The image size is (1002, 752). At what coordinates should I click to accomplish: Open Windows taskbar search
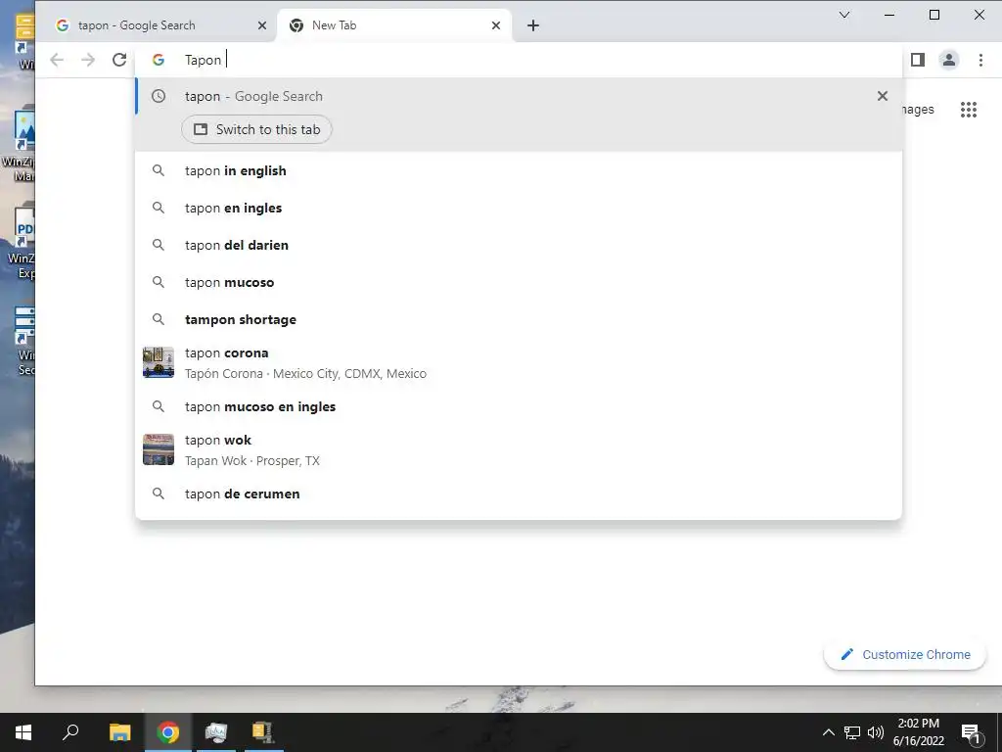[x=70, y=732]
